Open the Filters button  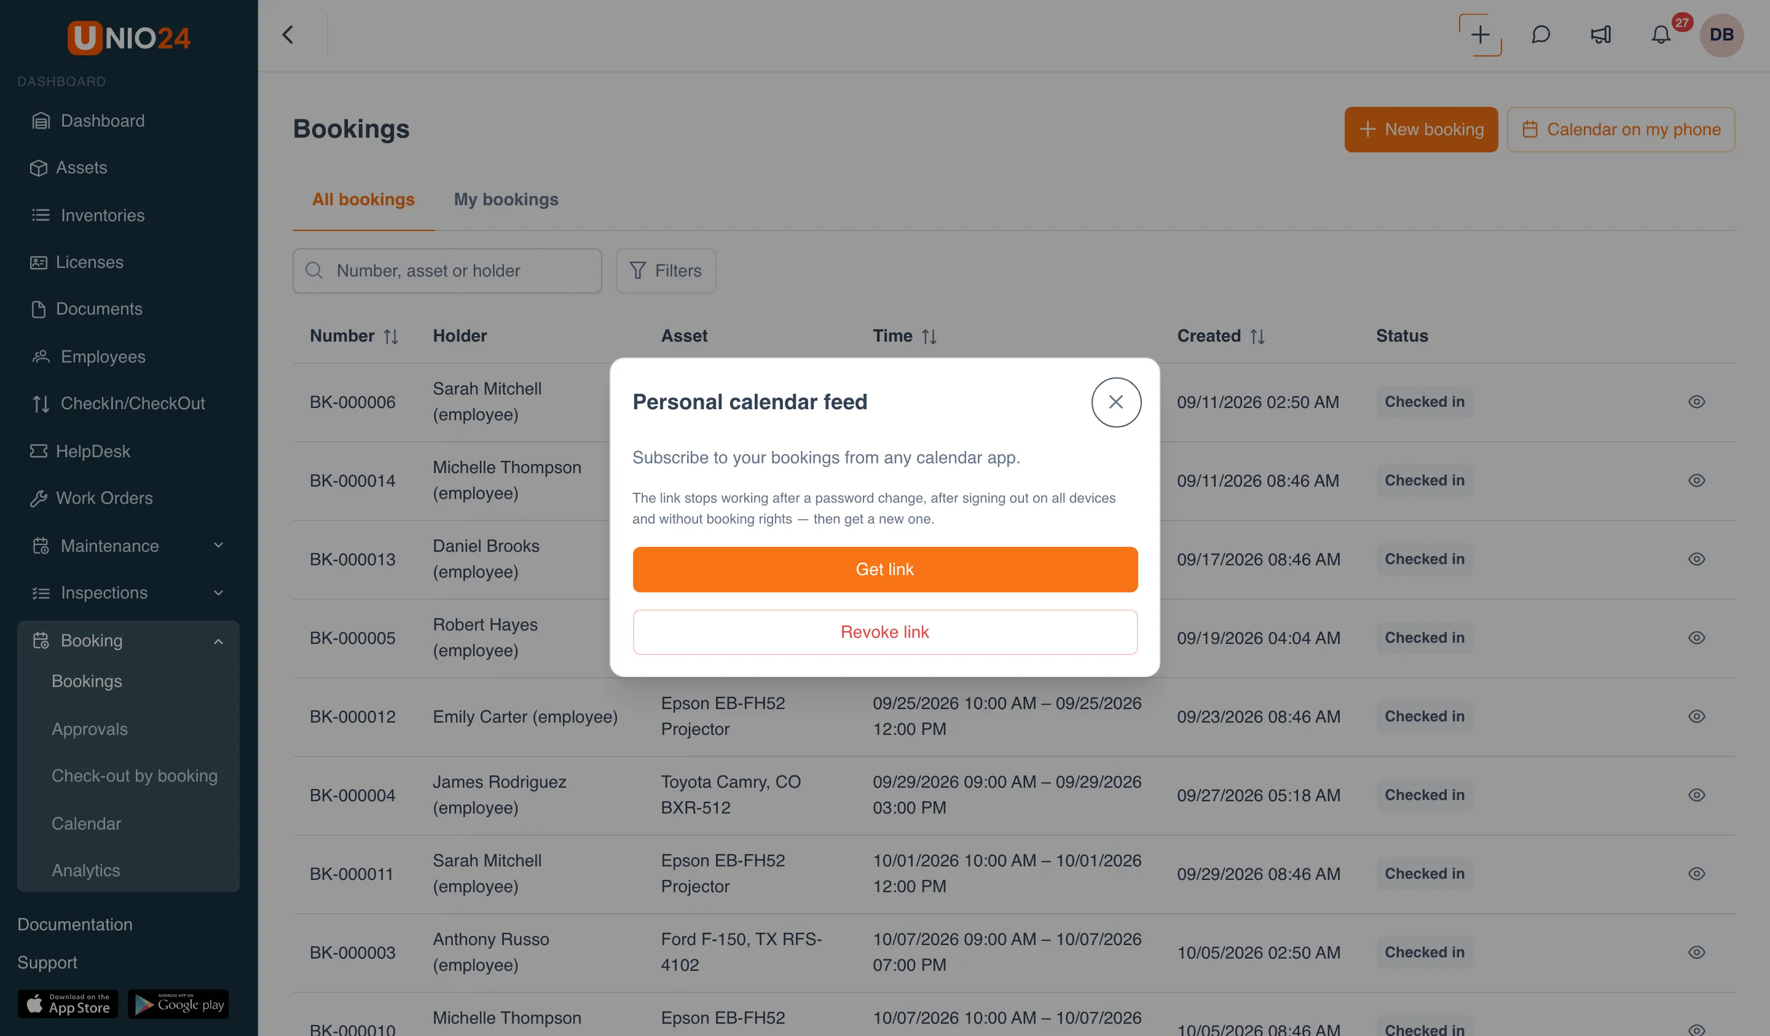point(665,271)
